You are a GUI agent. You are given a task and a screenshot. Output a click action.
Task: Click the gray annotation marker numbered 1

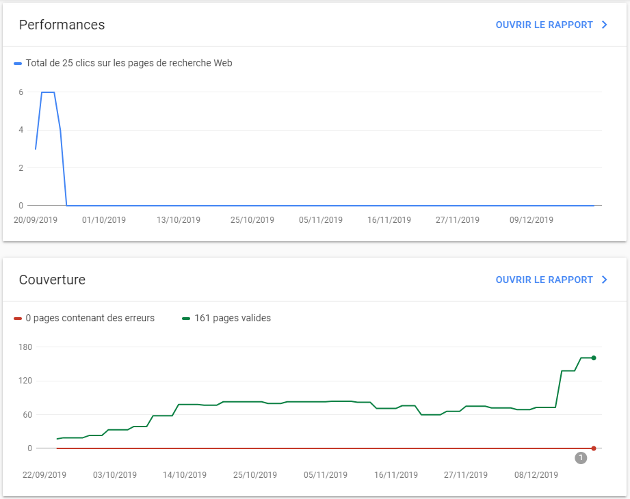pyautogui.click(x=581, y=458)
